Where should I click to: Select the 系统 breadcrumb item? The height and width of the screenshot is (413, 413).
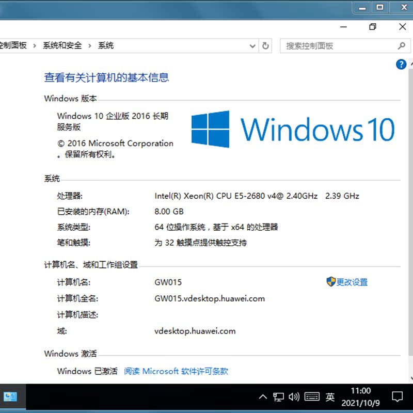[x=106, y=45]
